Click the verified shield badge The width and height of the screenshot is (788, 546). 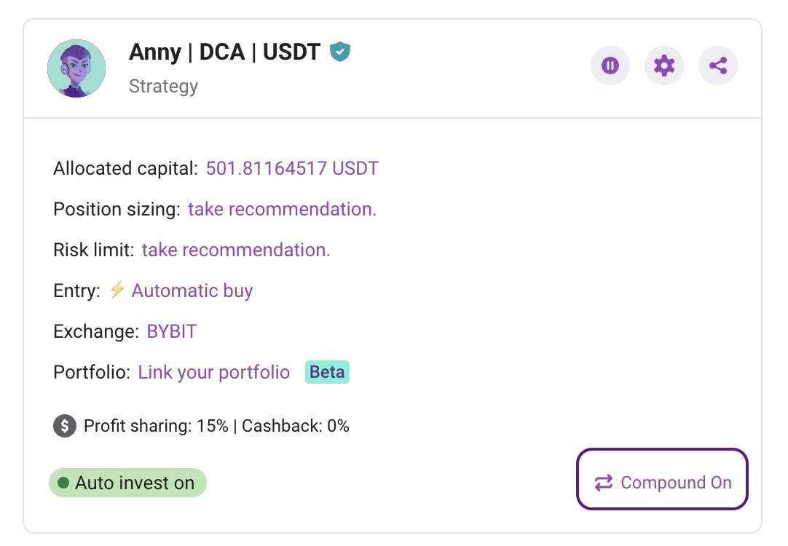[340, 52]
